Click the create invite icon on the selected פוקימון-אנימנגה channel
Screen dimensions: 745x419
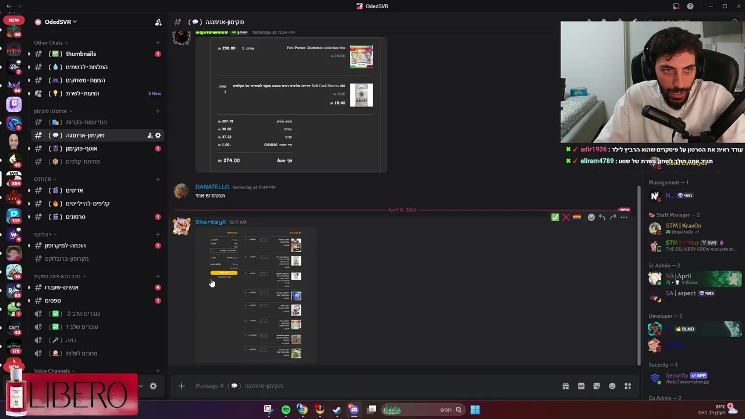(x=150, y=135)
